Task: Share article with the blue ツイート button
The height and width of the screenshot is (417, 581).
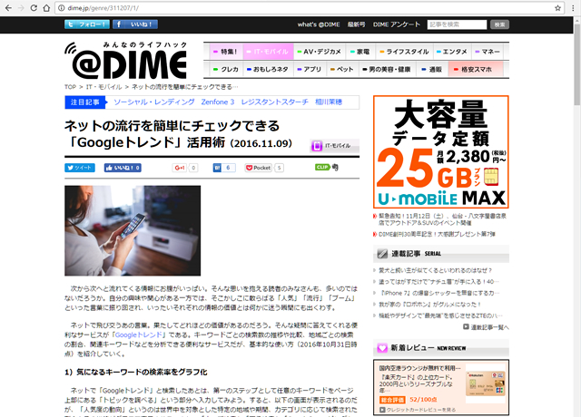Action: [x=79, y=168]
